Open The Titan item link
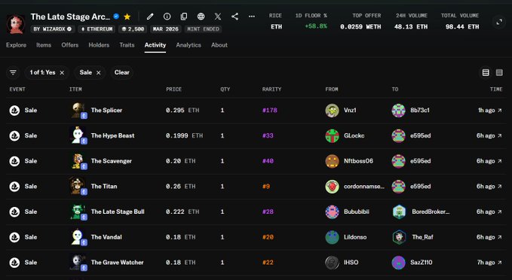The width and height of the screenshot is (512, 280). (x=104, y=187)
